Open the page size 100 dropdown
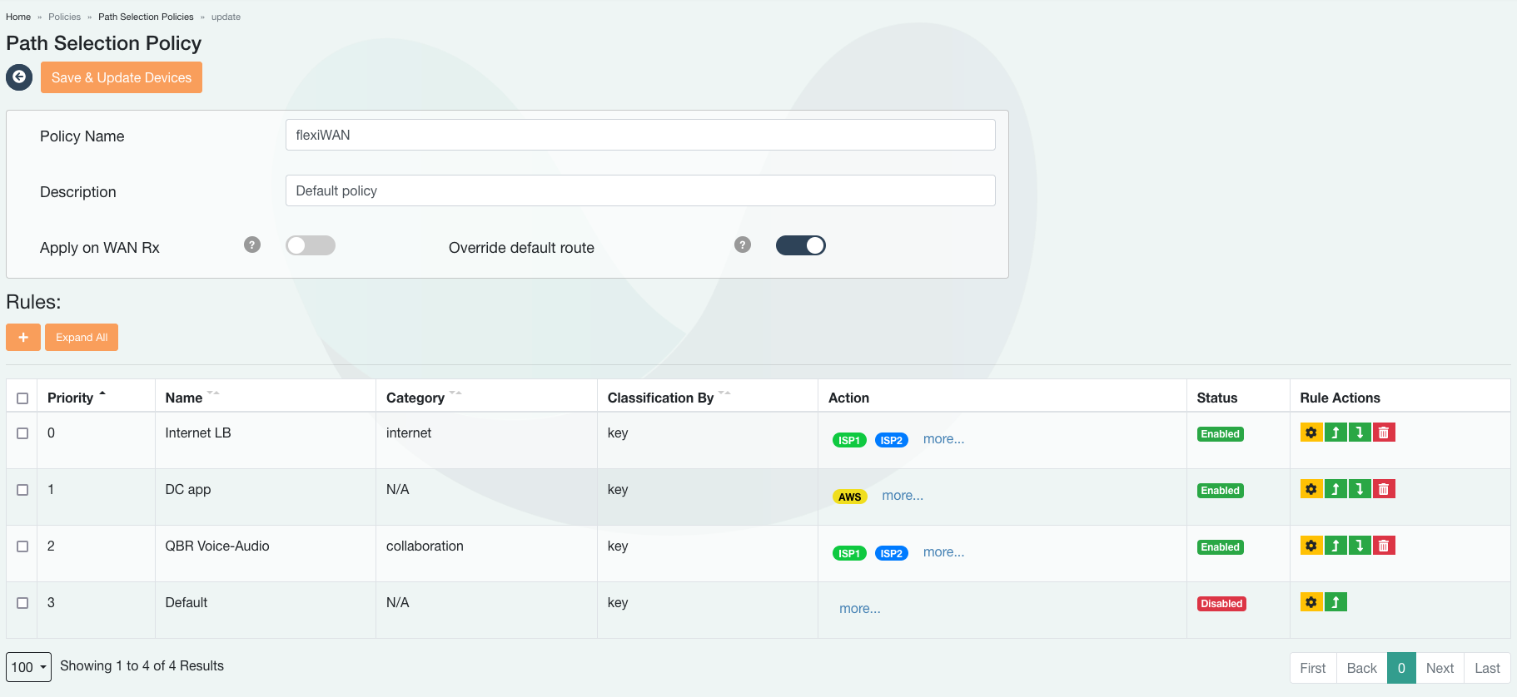The width and height of the screenshot is (1517, 697). 28,667
